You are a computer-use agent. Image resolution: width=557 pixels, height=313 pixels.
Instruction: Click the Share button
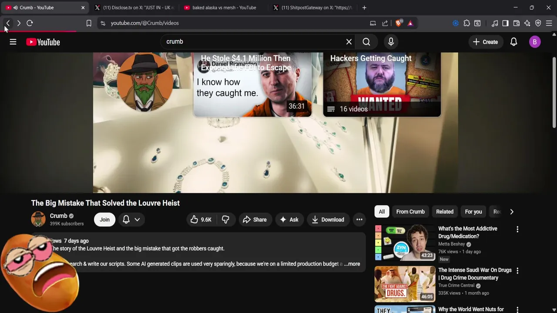(255, 220)
